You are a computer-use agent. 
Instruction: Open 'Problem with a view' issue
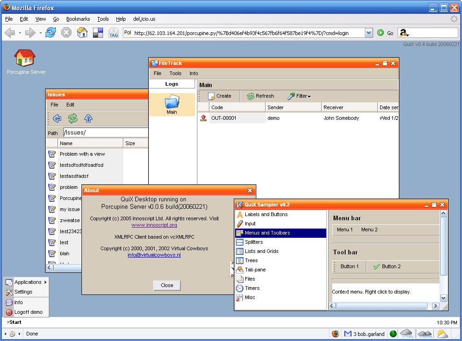(82, 154)
